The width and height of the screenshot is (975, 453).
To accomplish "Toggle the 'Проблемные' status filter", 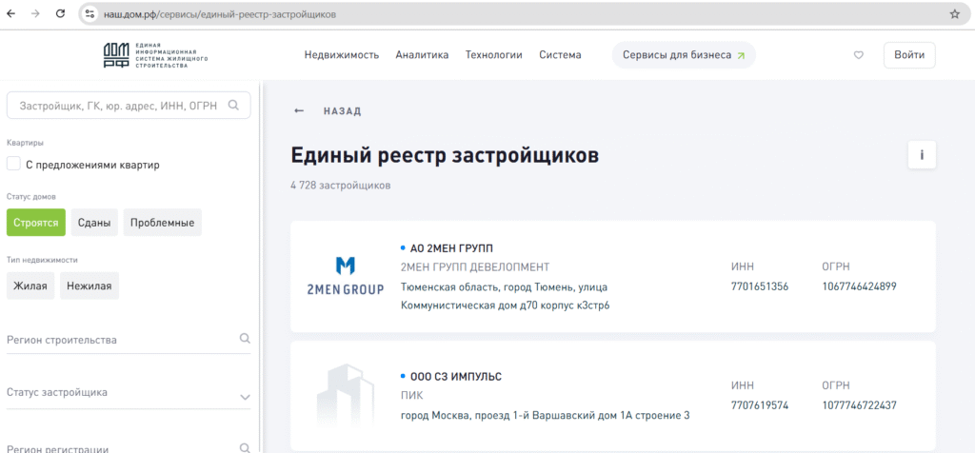I will click(162, 223).
